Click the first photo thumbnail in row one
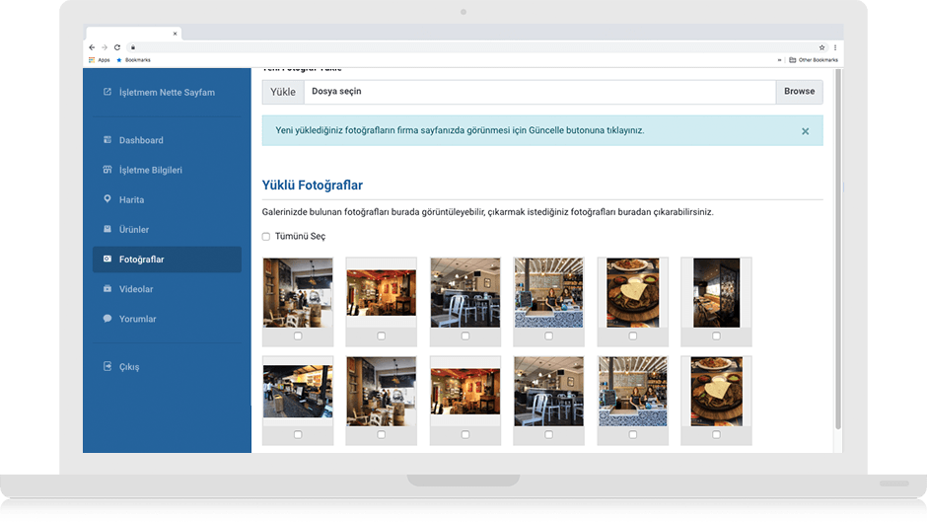This screenshot has height=522, width=927. 298,292
